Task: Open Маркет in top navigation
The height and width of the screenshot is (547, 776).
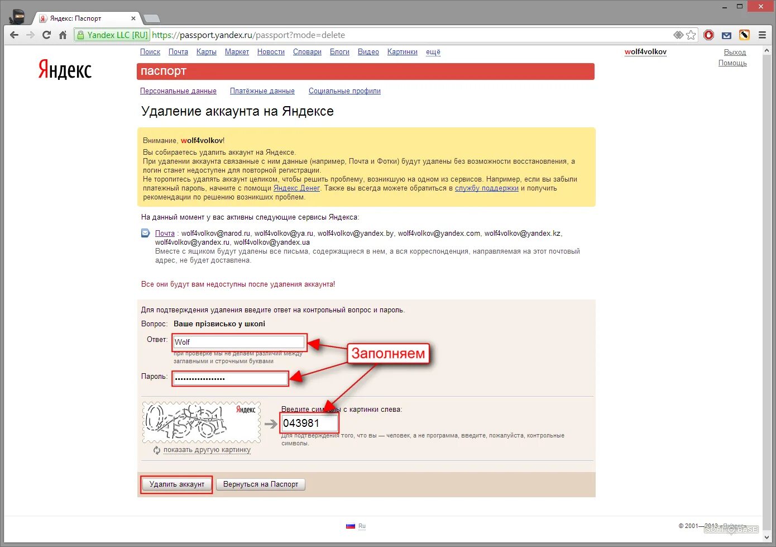Action: pos(237,51)
